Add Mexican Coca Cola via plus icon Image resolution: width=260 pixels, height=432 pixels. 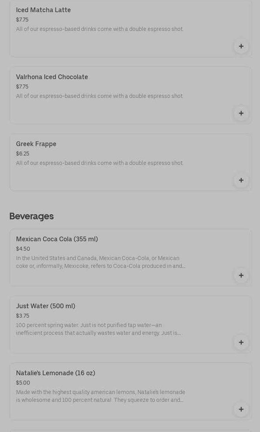pos(241,275)
